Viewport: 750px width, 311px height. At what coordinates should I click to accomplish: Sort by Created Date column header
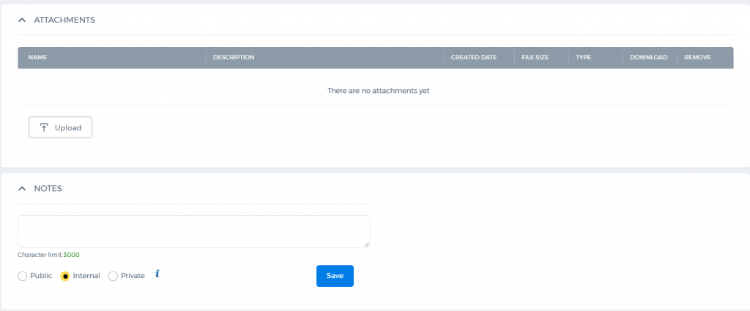pos(473,57)
